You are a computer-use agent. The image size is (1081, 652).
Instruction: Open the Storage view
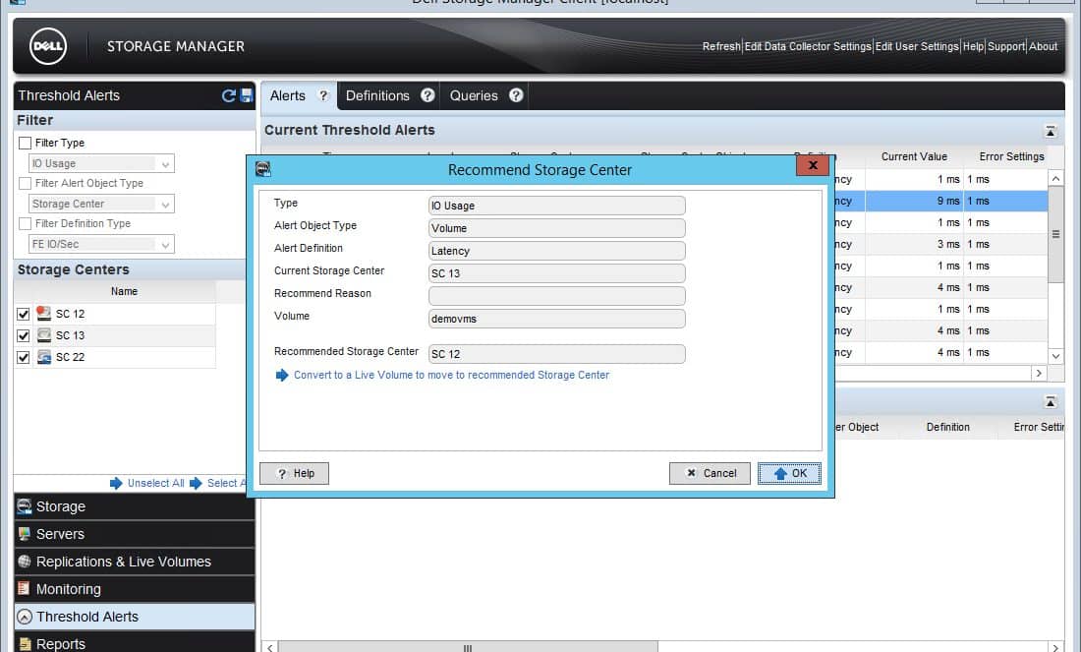(135, 506)
